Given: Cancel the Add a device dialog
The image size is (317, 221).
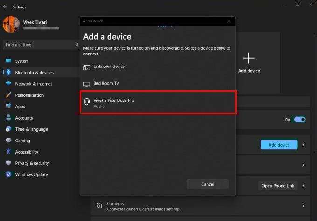Looking at the screenshot, I should click(207, 184).
